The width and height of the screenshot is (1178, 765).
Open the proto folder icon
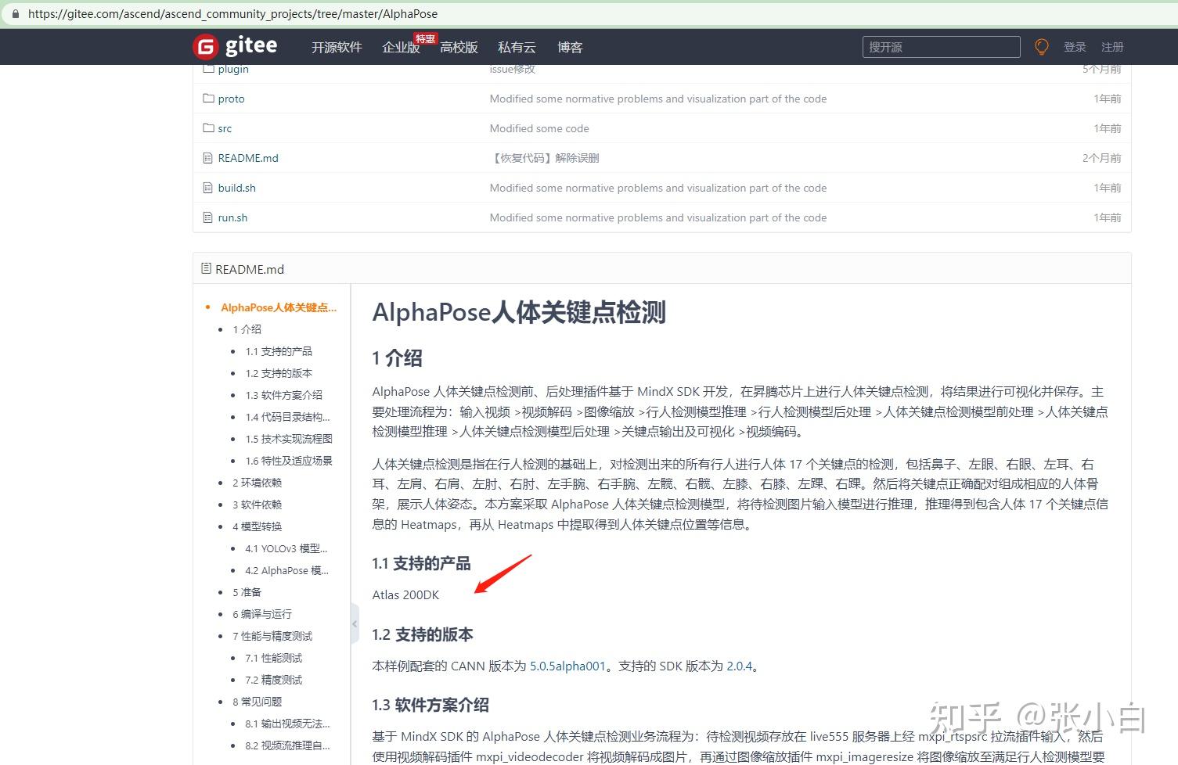[207, 98]
